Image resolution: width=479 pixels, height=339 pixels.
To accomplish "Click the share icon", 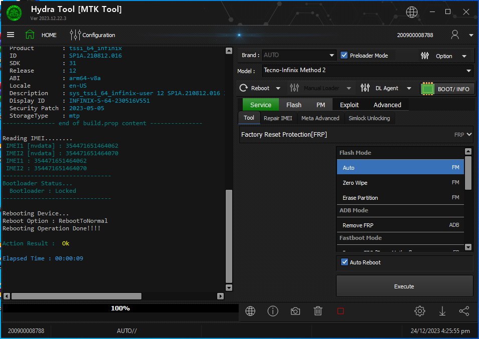I will point(464,311).
